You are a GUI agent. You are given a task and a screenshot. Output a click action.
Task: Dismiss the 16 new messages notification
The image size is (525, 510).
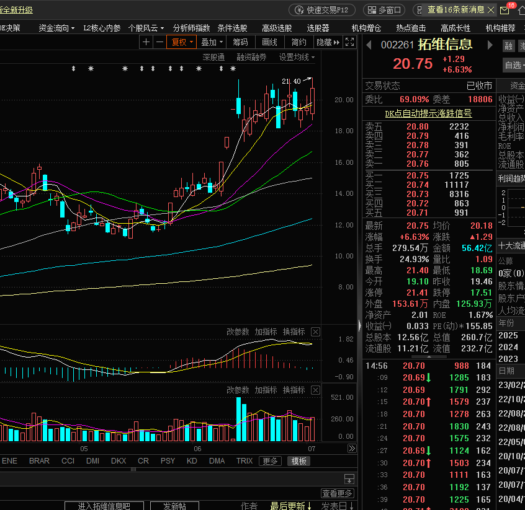[491, 10]
